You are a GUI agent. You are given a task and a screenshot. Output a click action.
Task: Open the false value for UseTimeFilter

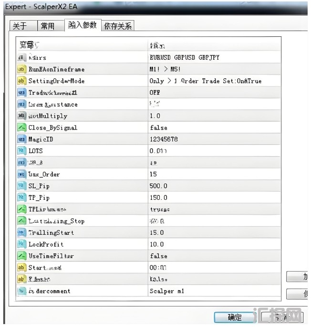[158, 256]
